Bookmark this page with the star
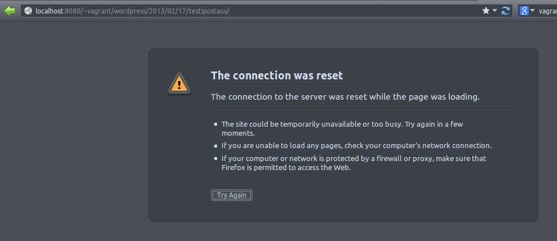 (485, 11)
